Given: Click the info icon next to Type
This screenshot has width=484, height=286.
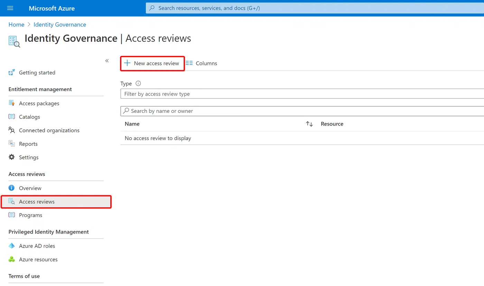Looking at the screenshot, I should (x=138, y=83).
